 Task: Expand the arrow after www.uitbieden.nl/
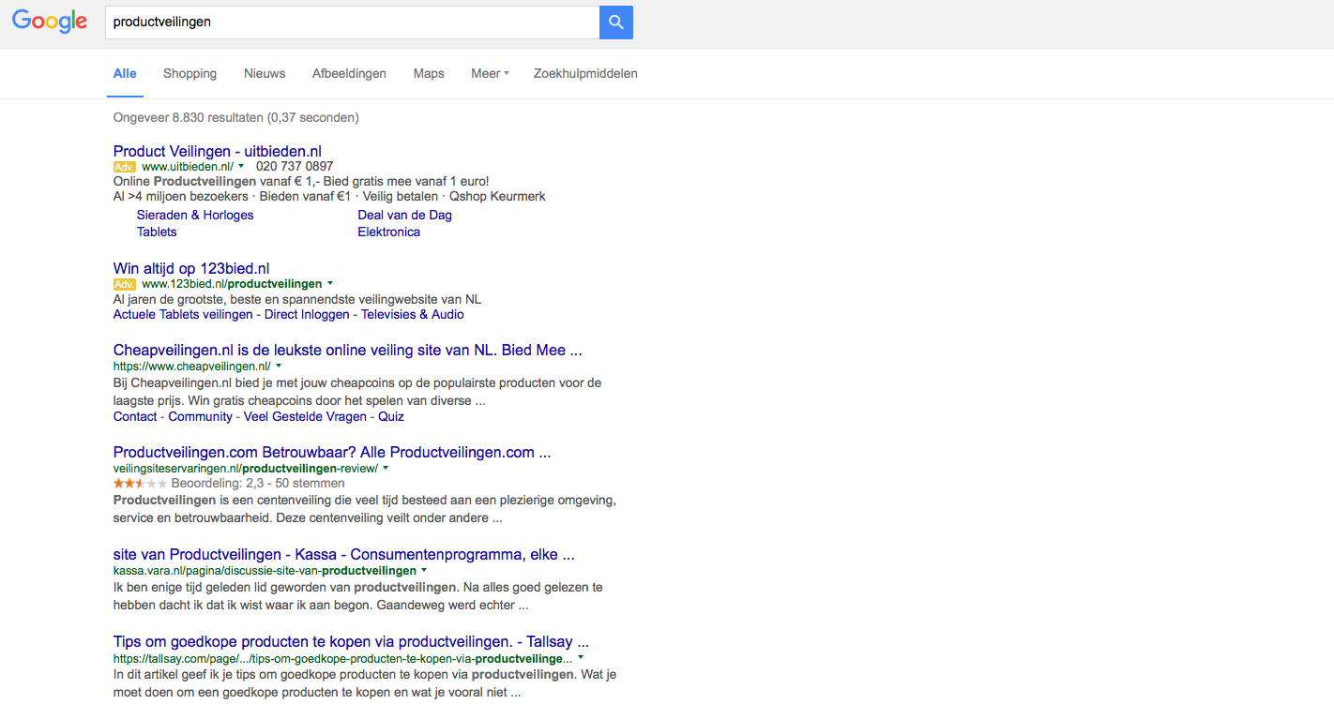pyautogui.click(x=241, y=167)
